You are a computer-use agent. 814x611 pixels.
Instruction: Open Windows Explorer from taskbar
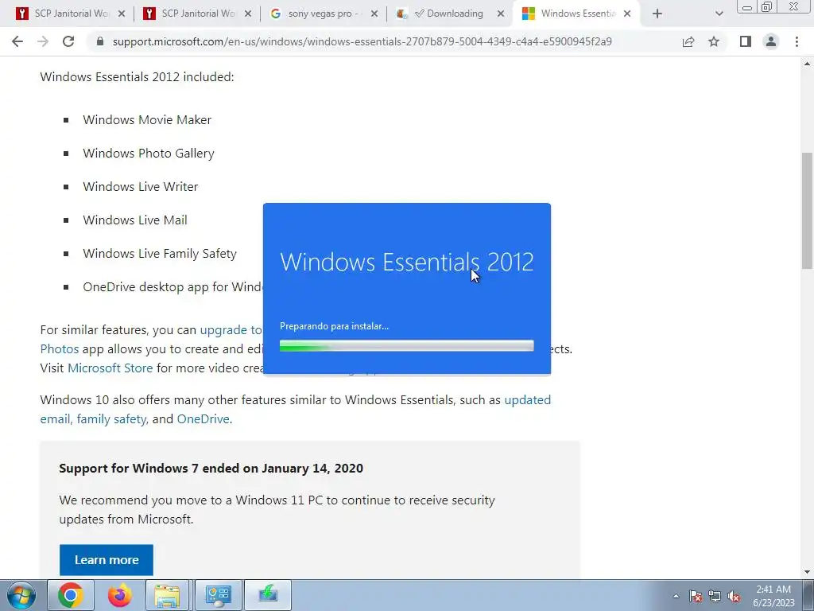pyautogui.click(x=167, y=595)
